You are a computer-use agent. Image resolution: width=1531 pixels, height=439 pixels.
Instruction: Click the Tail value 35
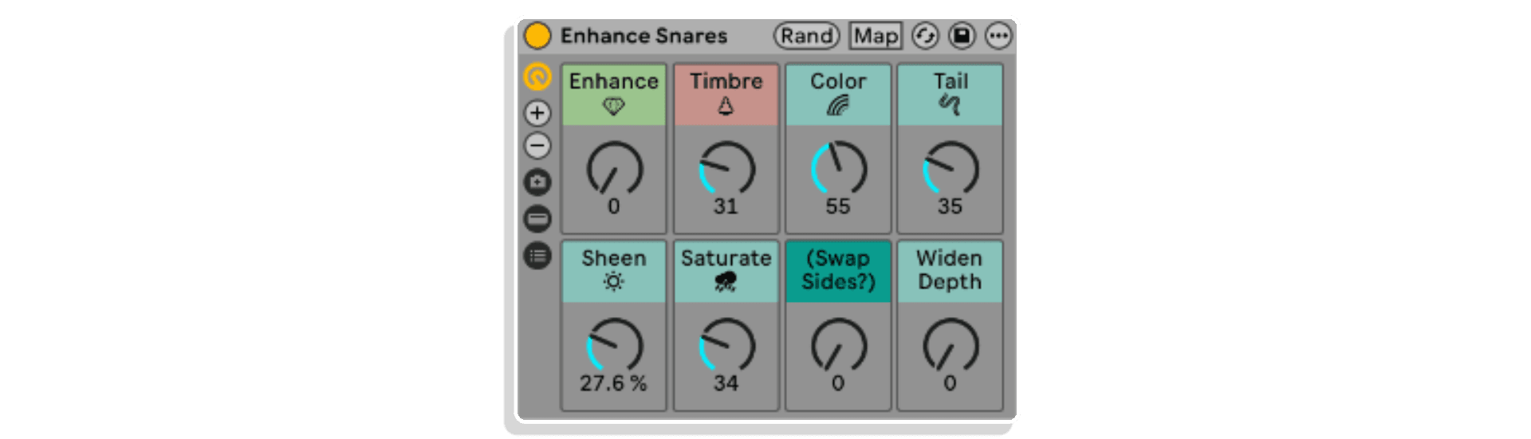[950, 206]
